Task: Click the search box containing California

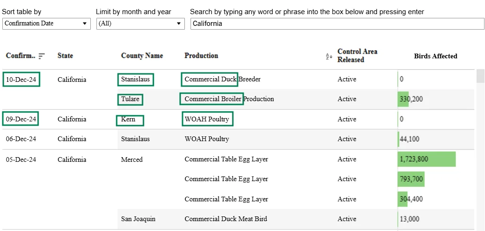Action: [x=337, y=24]
